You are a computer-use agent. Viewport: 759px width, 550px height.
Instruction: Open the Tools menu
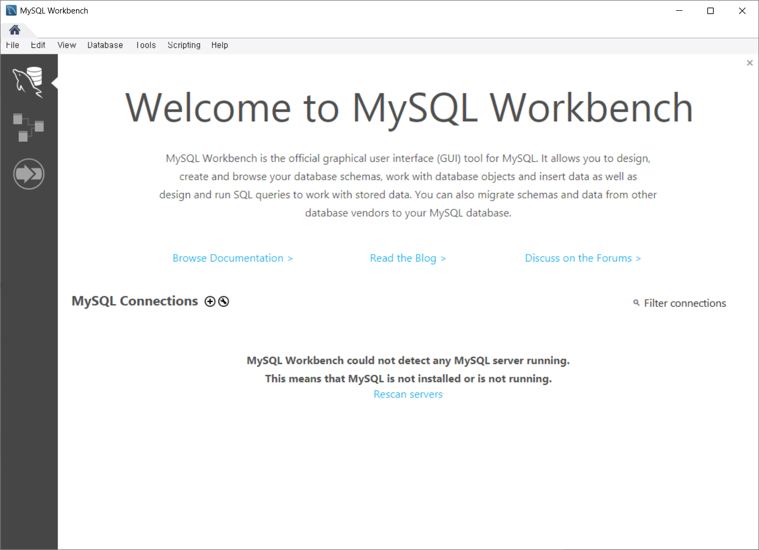[146, 45]
